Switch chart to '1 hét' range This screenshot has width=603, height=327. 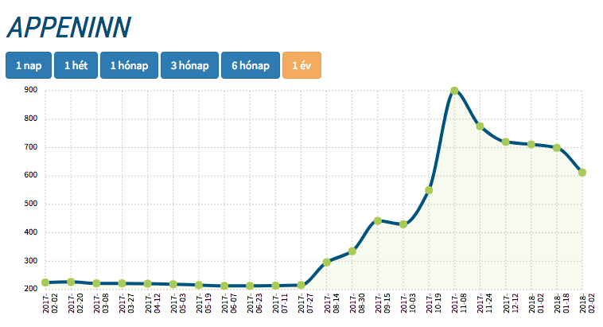click(76, 65)
